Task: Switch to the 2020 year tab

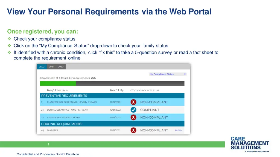Action: click(x=61, y=67)
